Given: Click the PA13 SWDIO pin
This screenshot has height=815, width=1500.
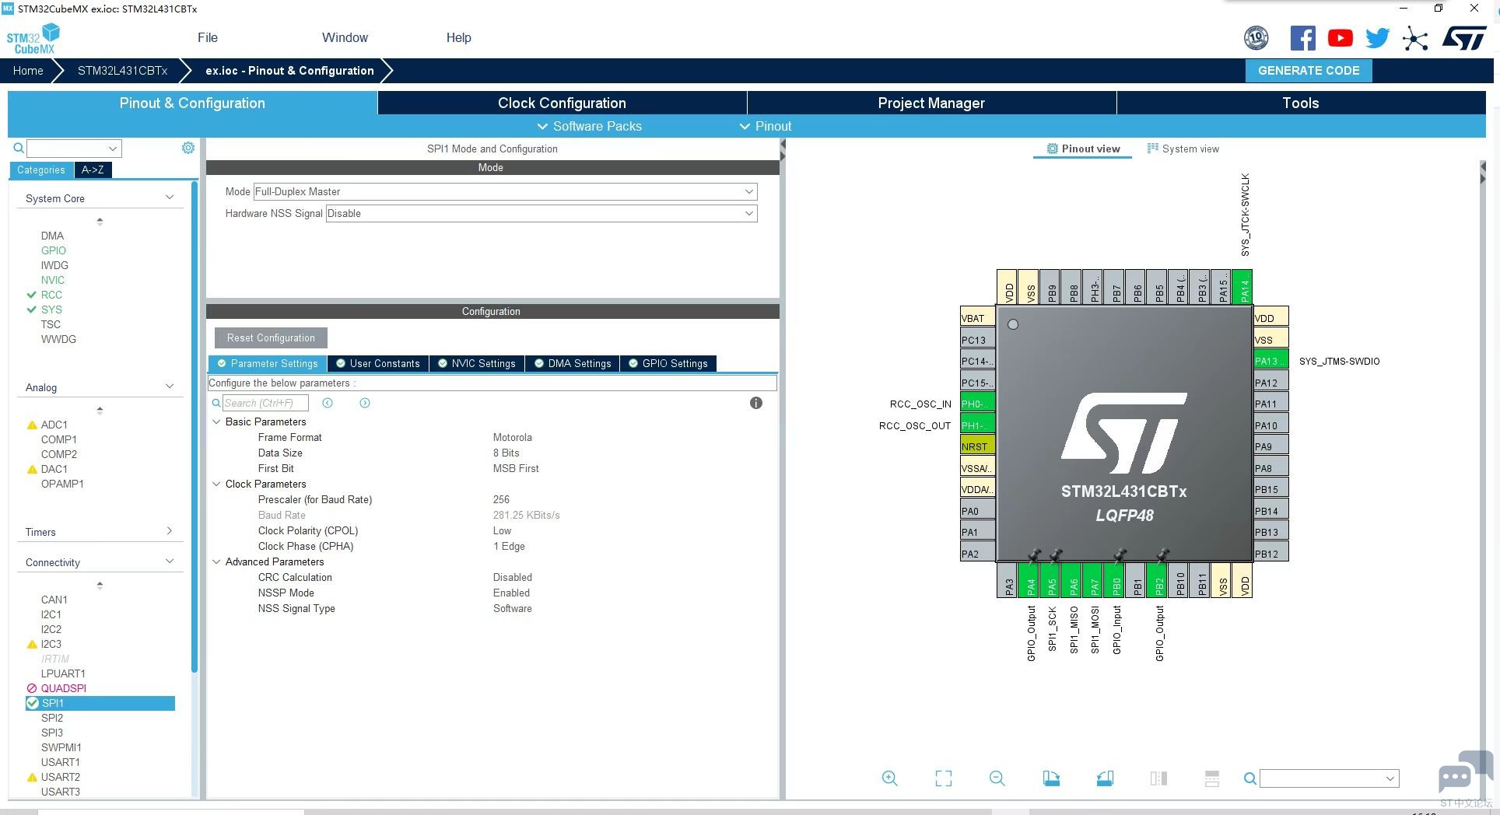Looking at the screenshot, I should click(1271, 361).
